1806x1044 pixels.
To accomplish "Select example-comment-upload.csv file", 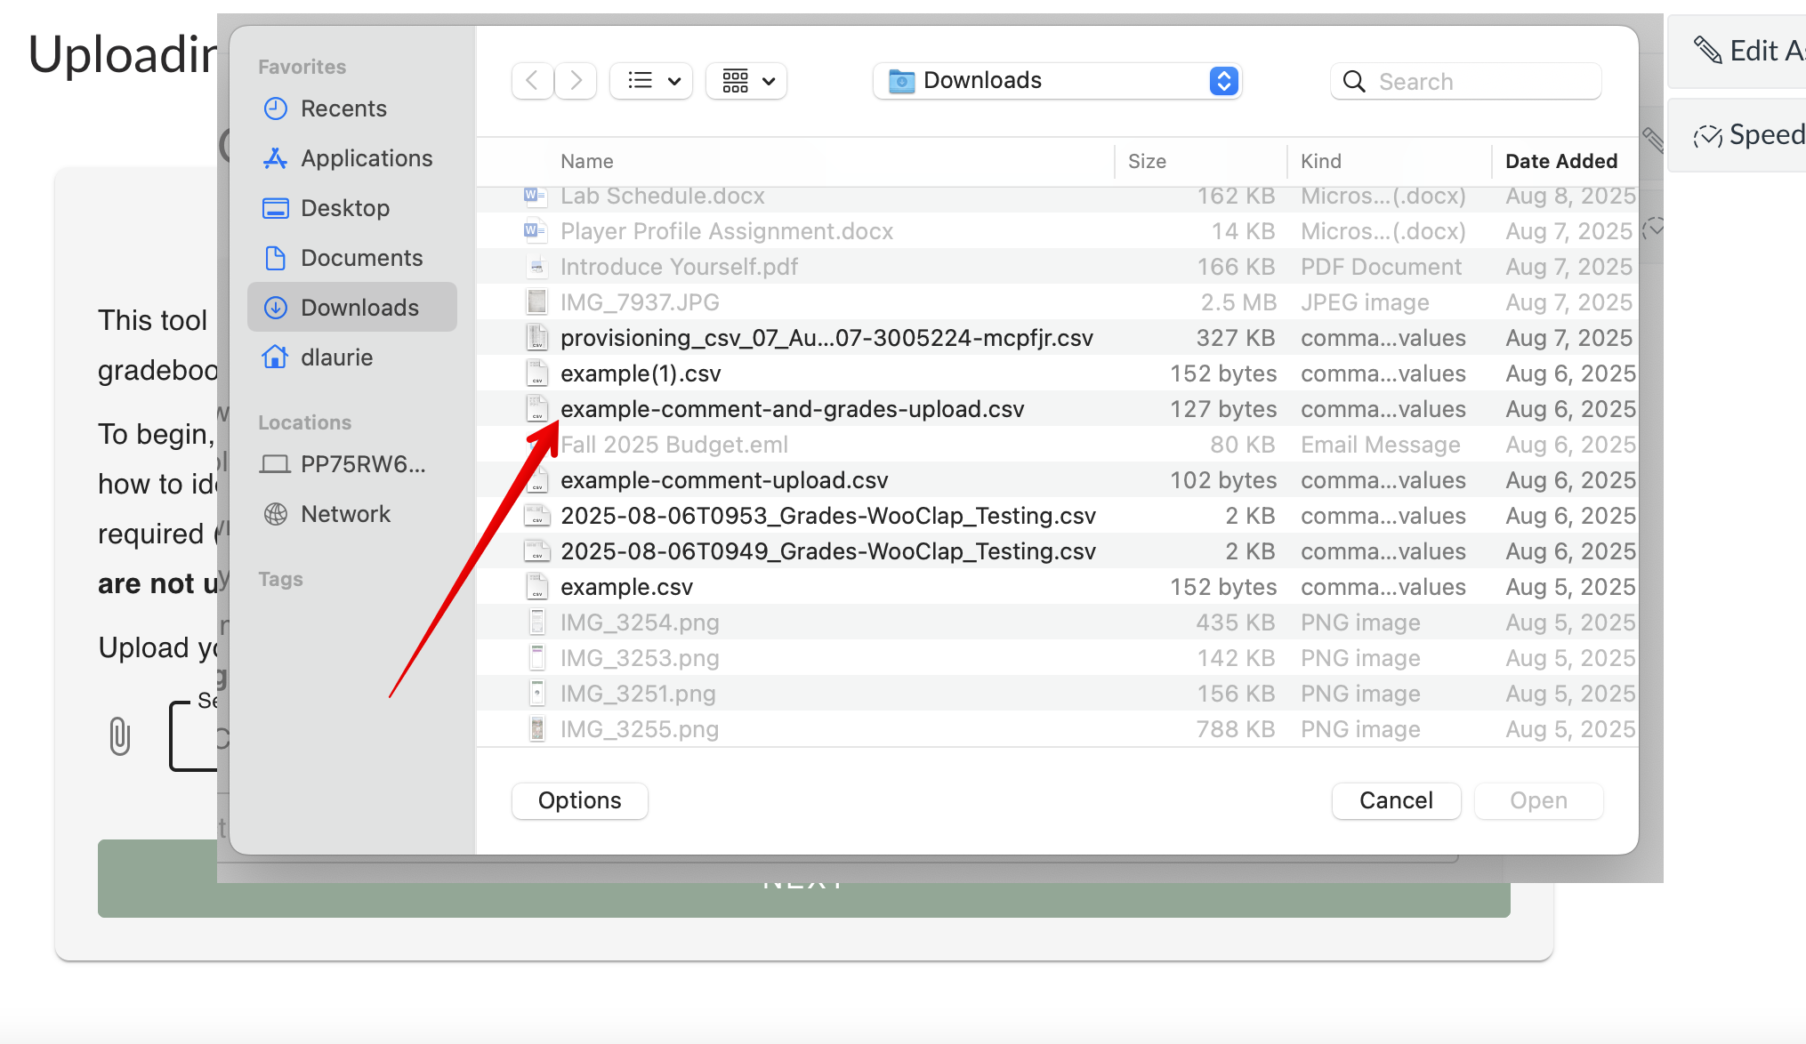I will pyautogui.click(x=723, y=480).
